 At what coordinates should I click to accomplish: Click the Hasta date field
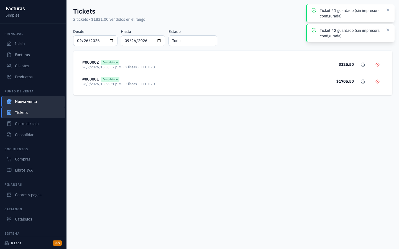143,41
